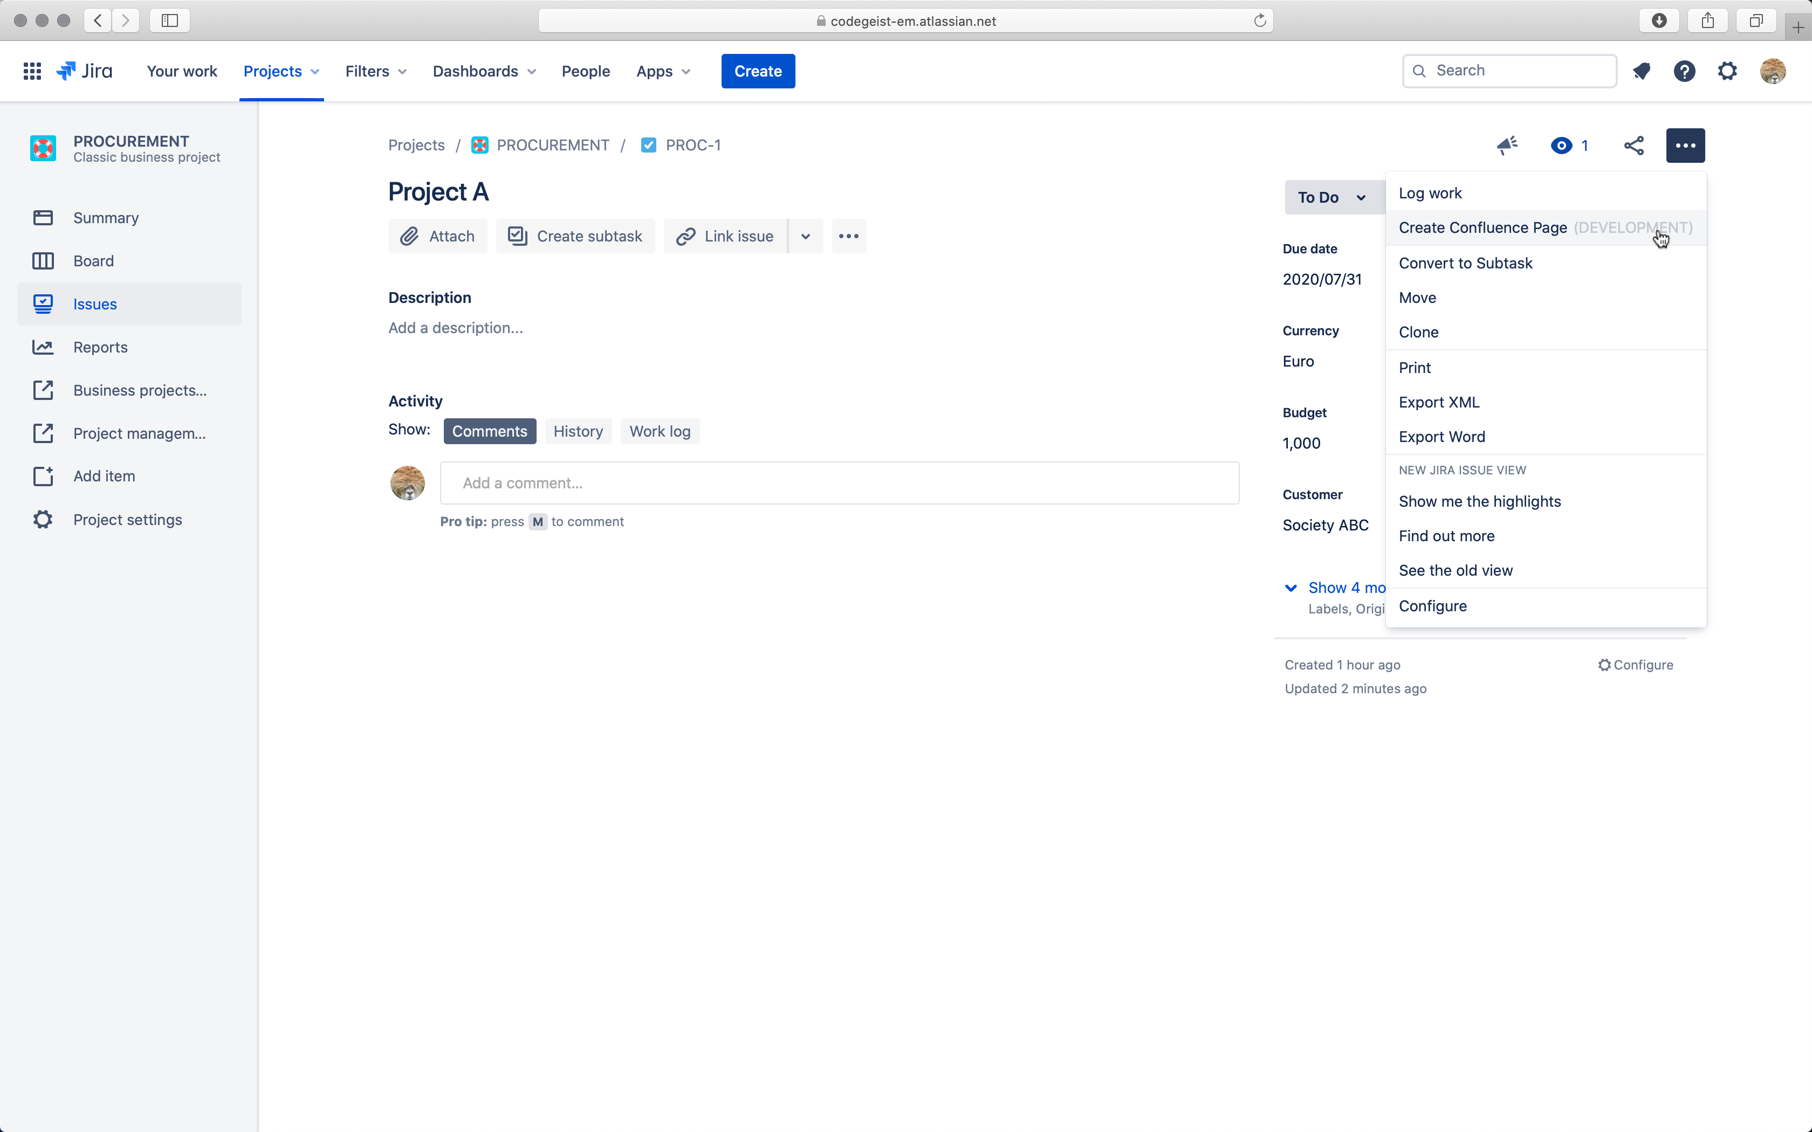
Task: Expand the Link issue dropdown arrow
Action: point(806,237)
